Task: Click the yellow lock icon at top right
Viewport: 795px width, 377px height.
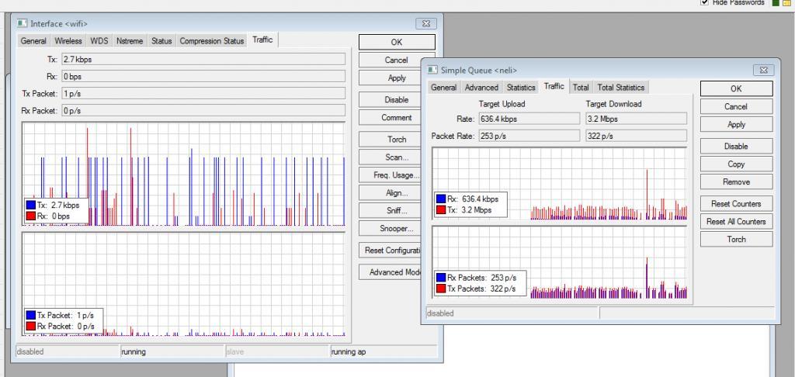Action: (x=786, y=3)
